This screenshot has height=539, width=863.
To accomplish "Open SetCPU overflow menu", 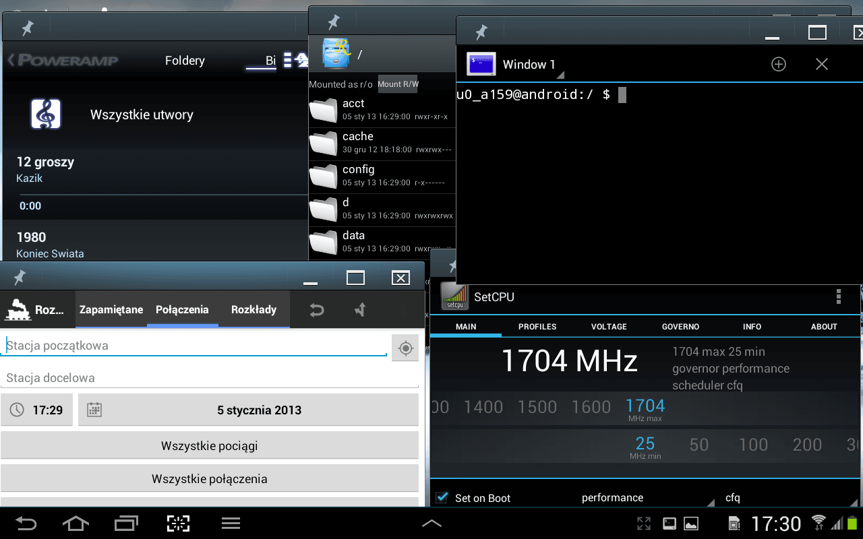I will coord(839,296).
